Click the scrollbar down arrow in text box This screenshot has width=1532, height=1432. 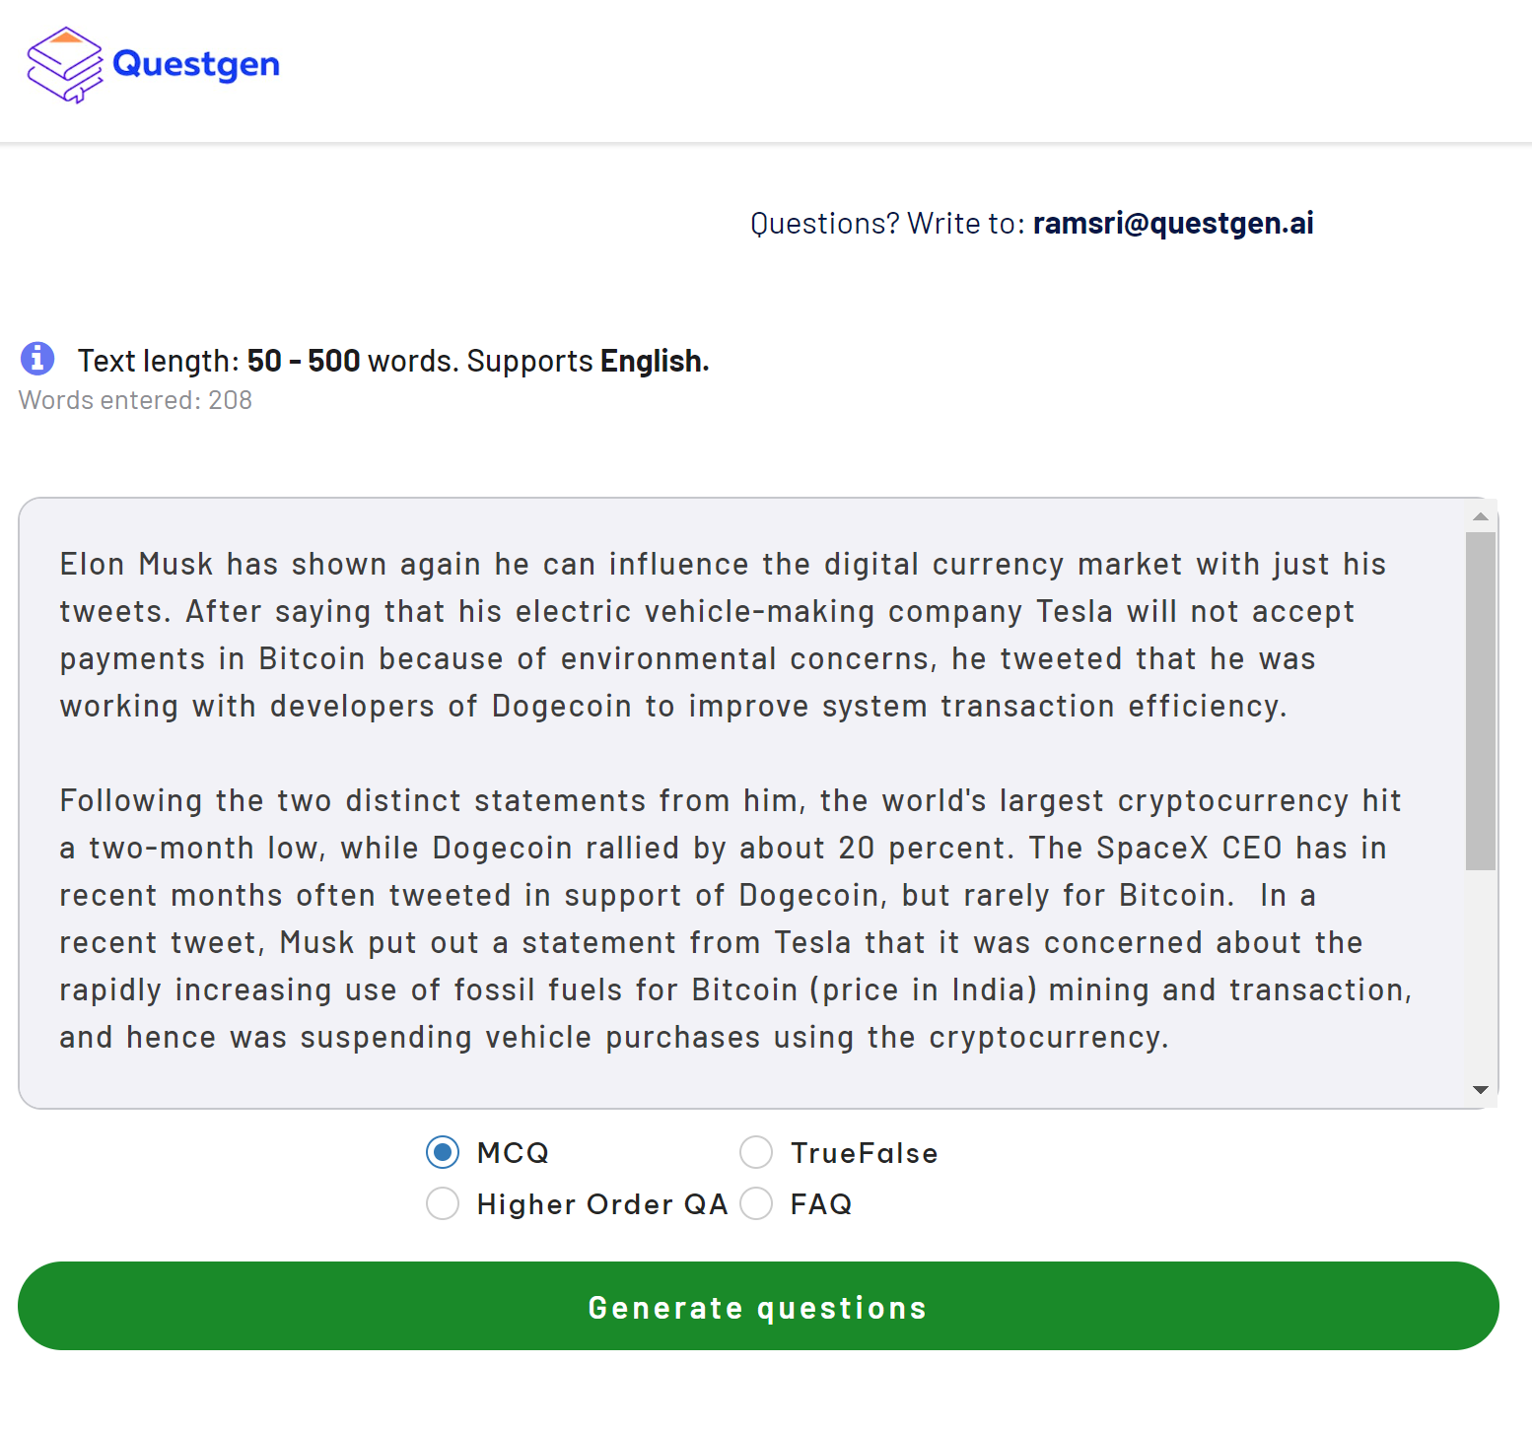click(x=1480, y=1089)
